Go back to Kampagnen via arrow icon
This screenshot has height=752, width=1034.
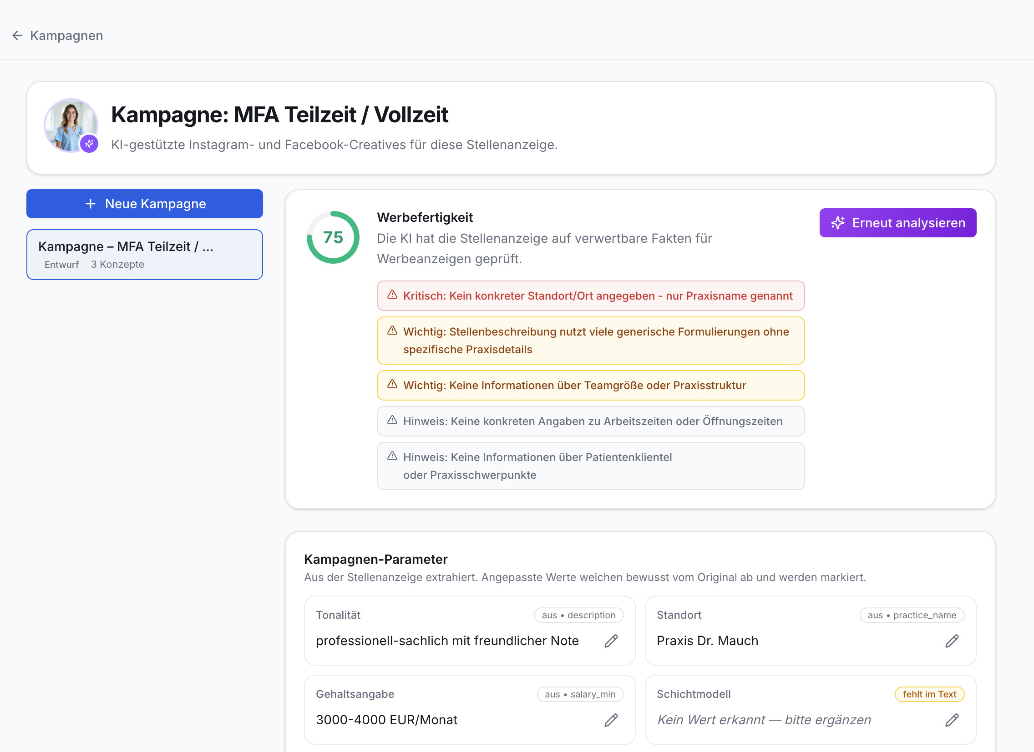pos(17,35)
